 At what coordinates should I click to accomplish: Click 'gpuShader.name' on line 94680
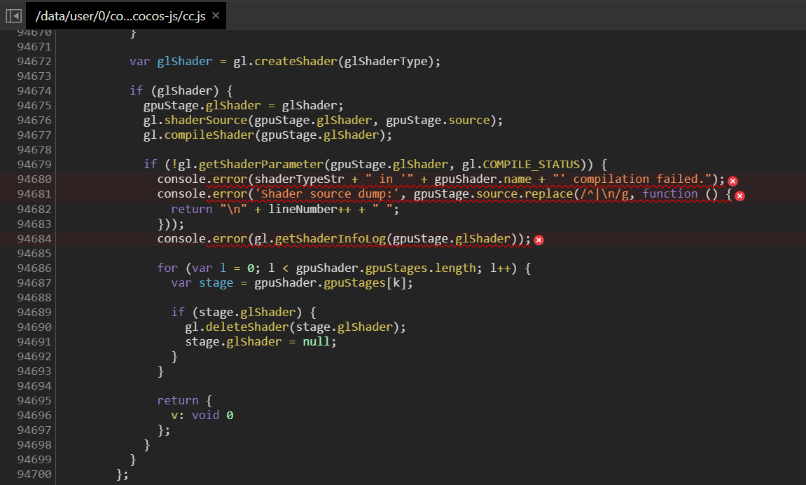tap(482, 179)
